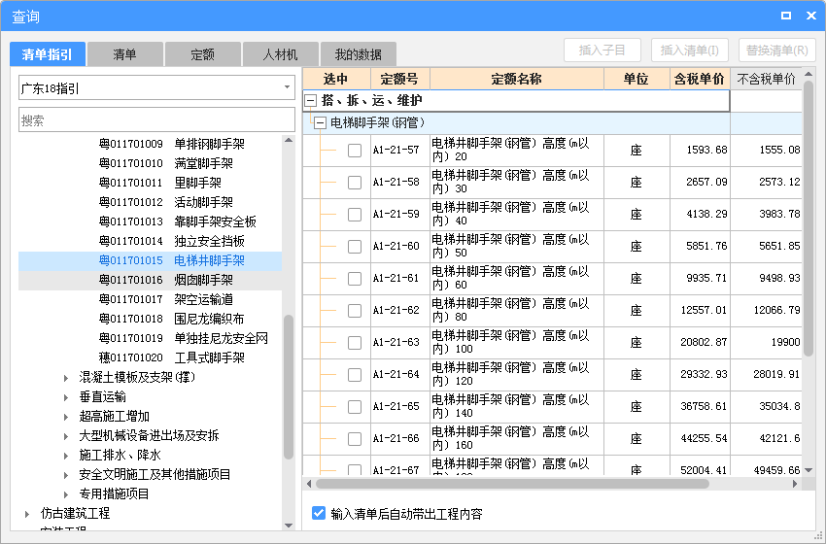The height and width of the screenshot is (544, 826).
Task: Select 粤011701013 靠脚手架安全板 item
Action: tap(178, 221)
